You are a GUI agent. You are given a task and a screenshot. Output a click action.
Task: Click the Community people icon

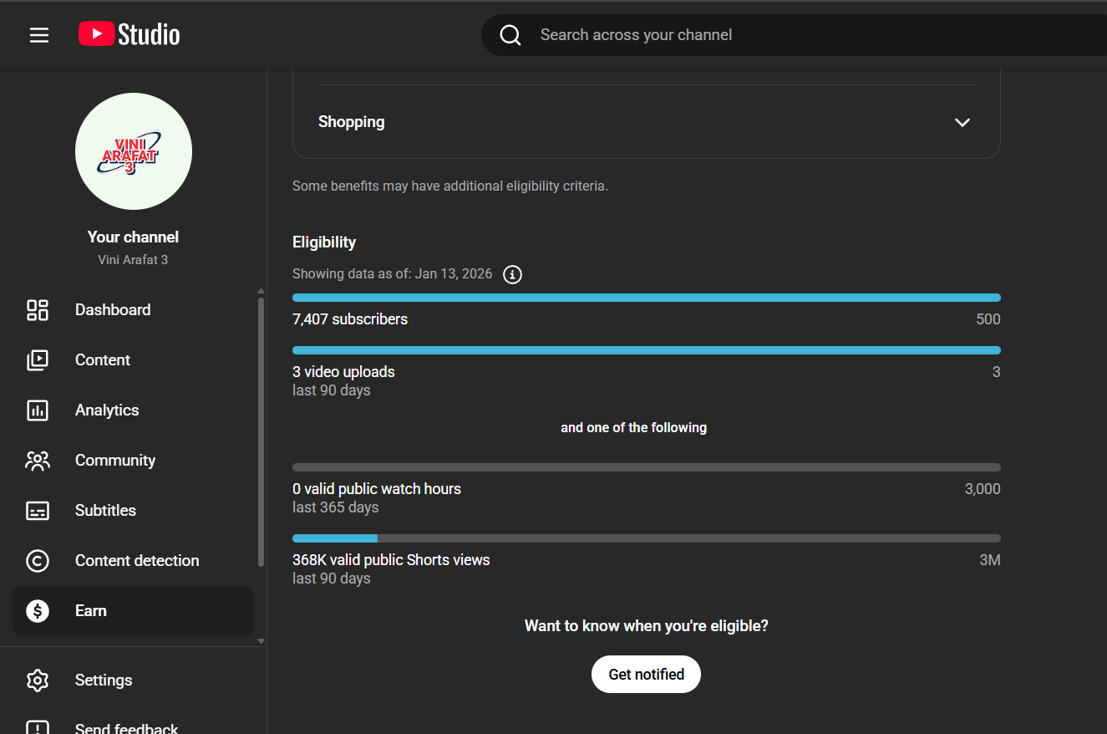[38, 461]
